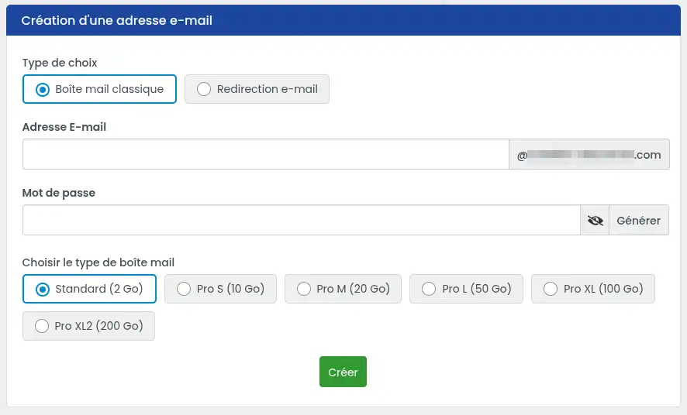Select the Standard (2 Go) mailbox

pyautogui.click(x=89, y=289)
